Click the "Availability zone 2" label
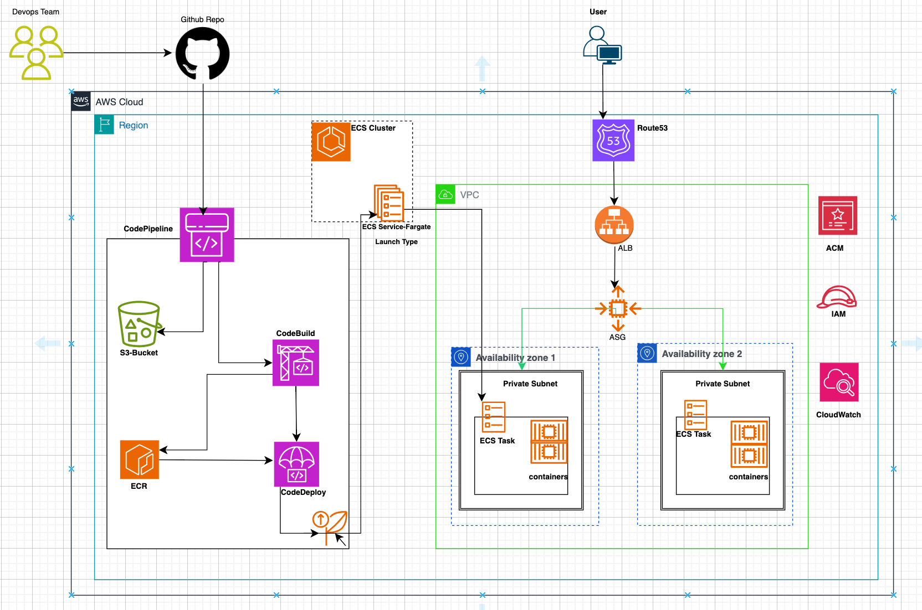 pos(701,354)
